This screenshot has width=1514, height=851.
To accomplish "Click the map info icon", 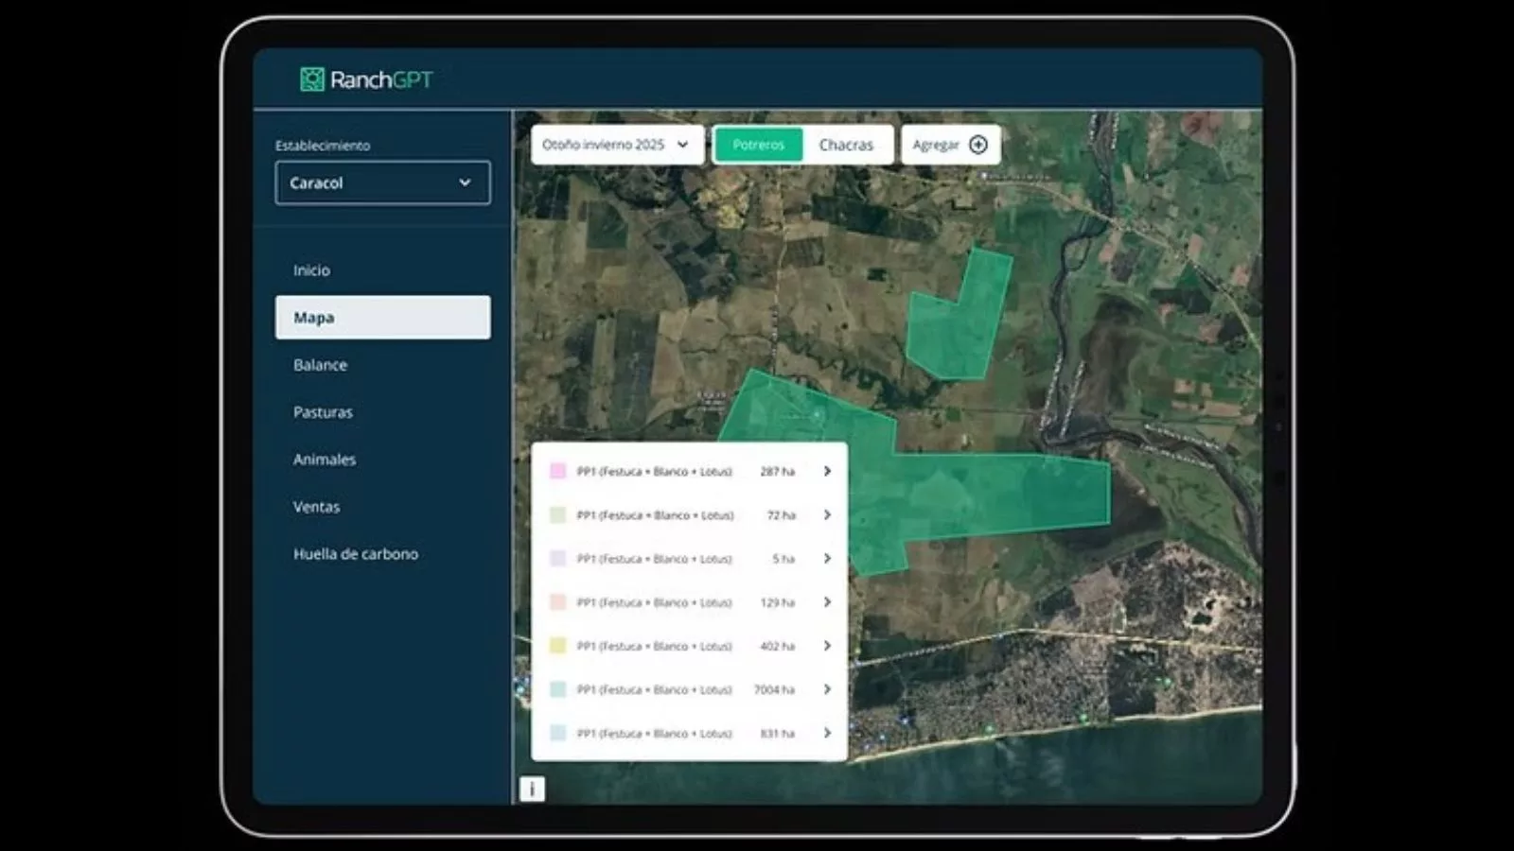I will click(532, 789).
